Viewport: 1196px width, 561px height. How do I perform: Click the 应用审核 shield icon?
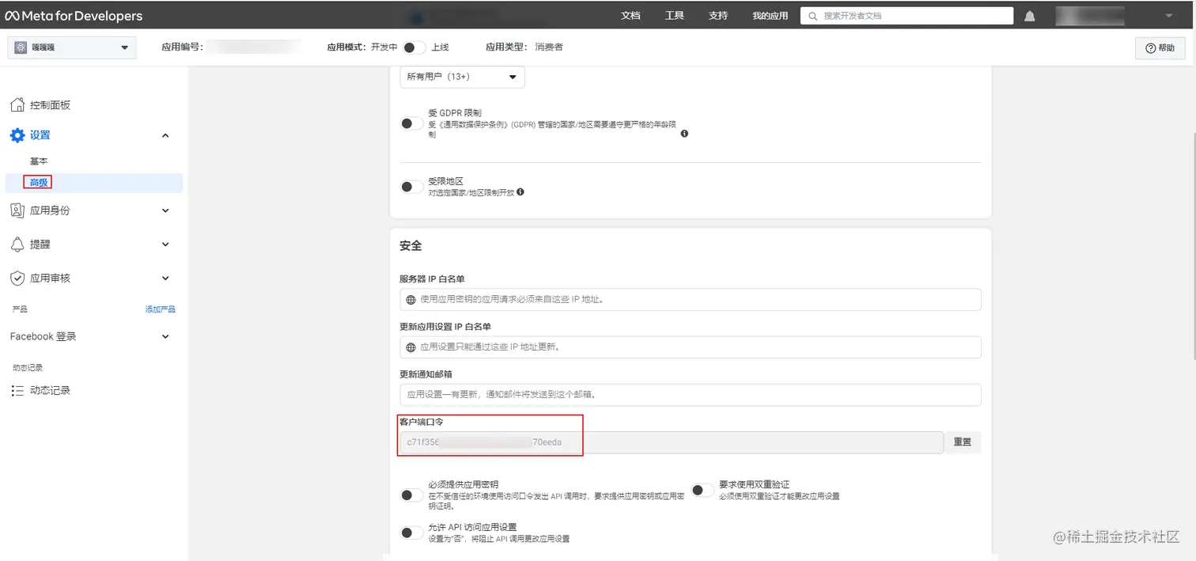point(17,279)
